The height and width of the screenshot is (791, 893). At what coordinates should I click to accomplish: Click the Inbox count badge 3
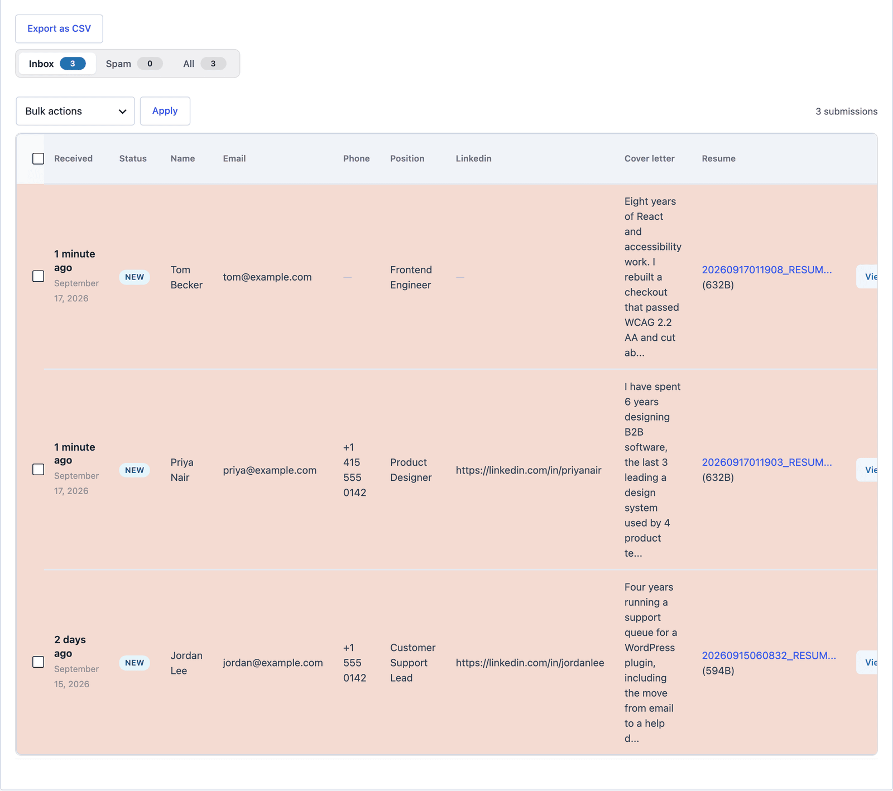point(73,64)
